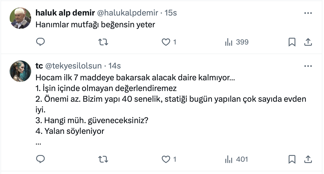Like the tweet by haluk alp demir
This screenshot has height=174, width=324.
click(166, 42)
